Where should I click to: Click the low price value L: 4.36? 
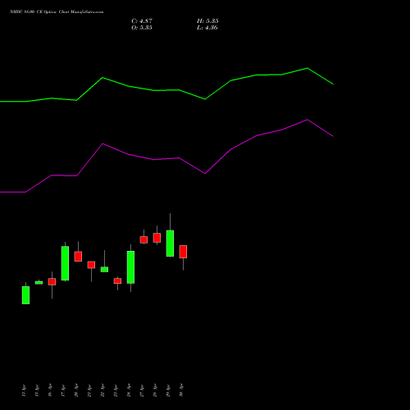click(207, 28)
